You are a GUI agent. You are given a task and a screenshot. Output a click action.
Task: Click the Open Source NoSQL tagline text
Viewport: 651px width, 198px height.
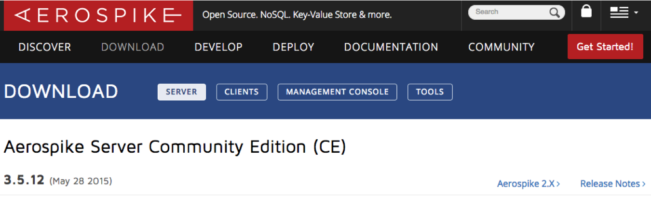coord(297,15)
